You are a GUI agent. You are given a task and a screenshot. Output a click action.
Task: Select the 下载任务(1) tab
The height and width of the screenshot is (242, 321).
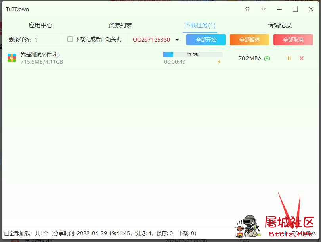[x=200, y=25]
